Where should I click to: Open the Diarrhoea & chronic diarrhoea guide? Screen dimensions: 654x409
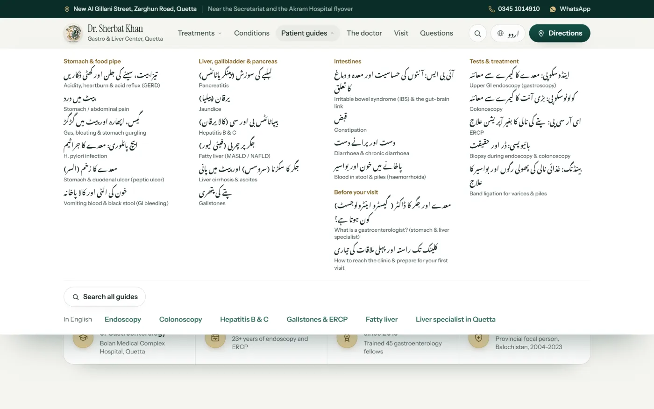372,147
